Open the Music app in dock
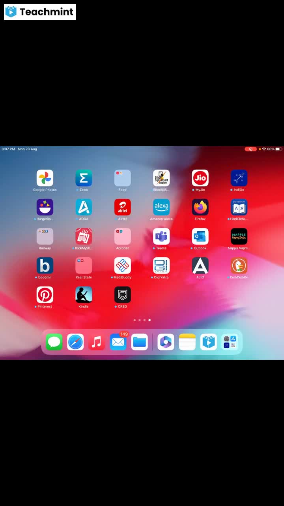 click(97, 342)
